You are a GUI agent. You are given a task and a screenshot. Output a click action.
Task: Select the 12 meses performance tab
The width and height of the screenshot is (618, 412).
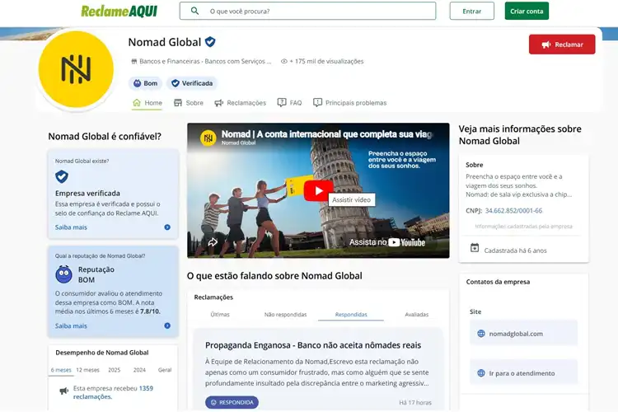[x=87, y=370]
